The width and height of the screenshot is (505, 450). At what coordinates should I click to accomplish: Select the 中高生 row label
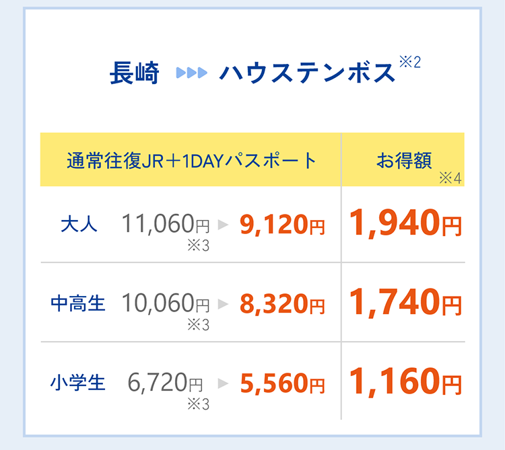pyautogui.click(x=78, y=303)
